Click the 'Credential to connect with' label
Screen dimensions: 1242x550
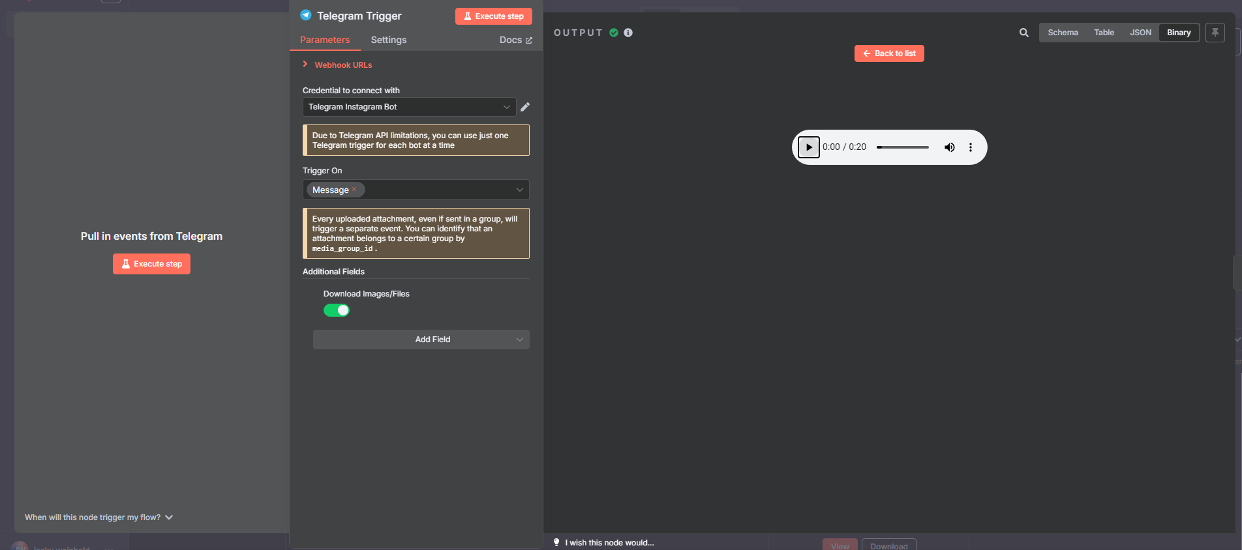[x=351, y=91]
